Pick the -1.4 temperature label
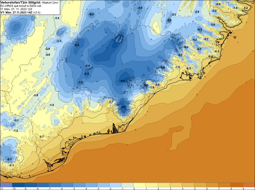 [x=57, y=18]
